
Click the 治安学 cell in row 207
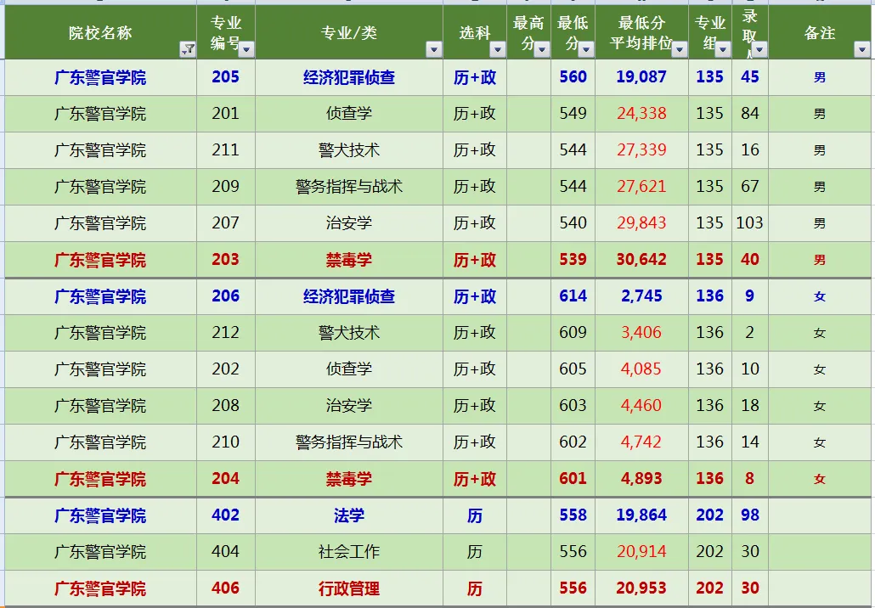(349, 223)
